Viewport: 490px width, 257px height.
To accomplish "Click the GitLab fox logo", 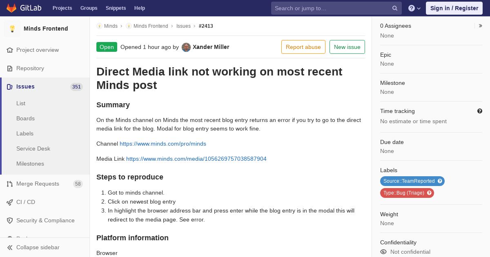I will [x=11, y=8].
